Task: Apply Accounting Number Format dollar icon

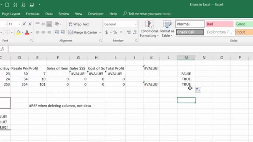Action: coord(106,32)
